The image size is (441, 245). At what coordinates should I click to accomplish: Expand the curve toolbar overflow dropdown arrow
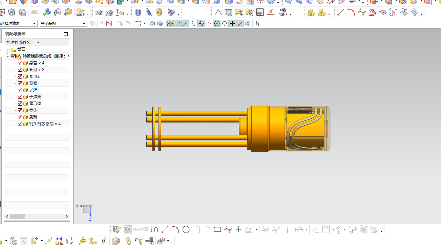point(421,15)
